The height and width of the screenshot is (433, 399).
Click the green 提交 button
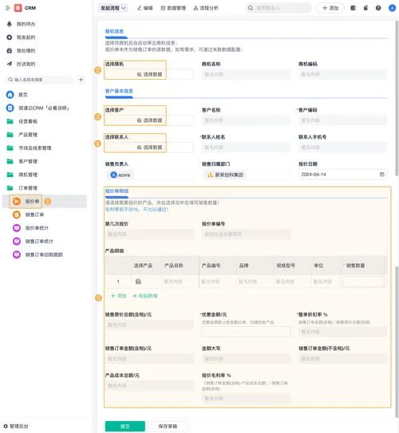[x=125, y=426]
